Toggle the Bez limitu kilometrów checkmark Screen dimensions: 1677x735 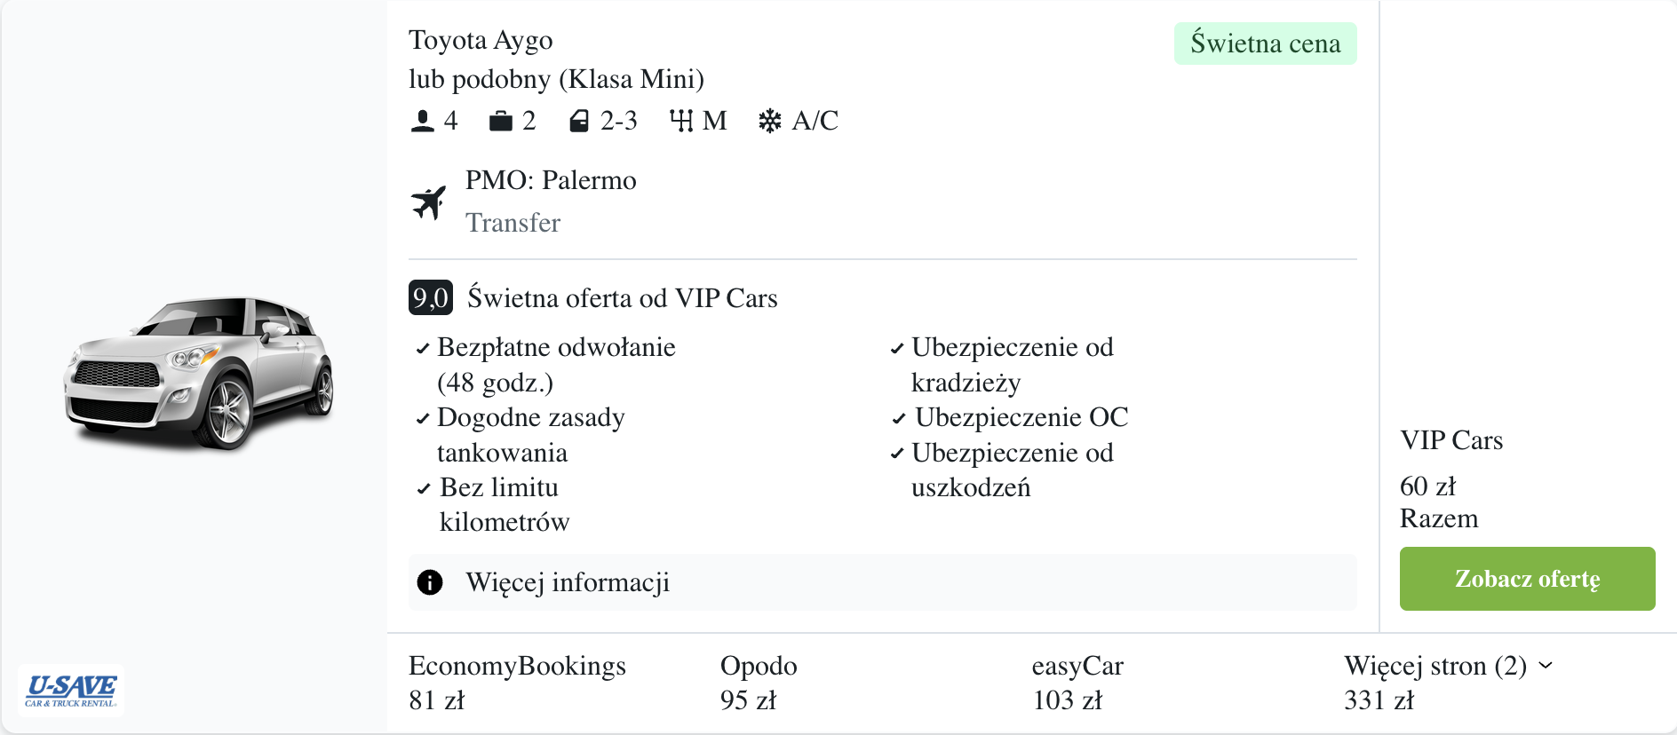tap(424, 487)
